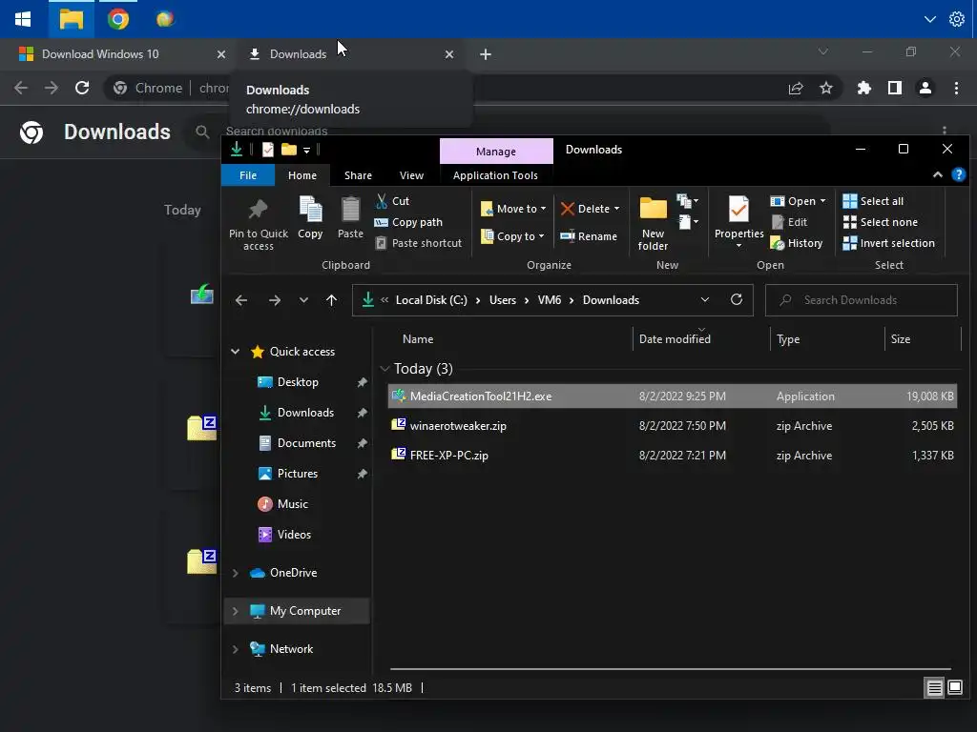Image resolution: width=977 pixels, height=732 pixels.
Task: Click Select none in the ribbon
Action: tap(880, 222)
